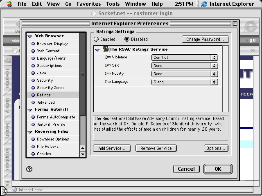
Task: Open the Go menu
Action: pyautogui.click(x=68, y=4)
